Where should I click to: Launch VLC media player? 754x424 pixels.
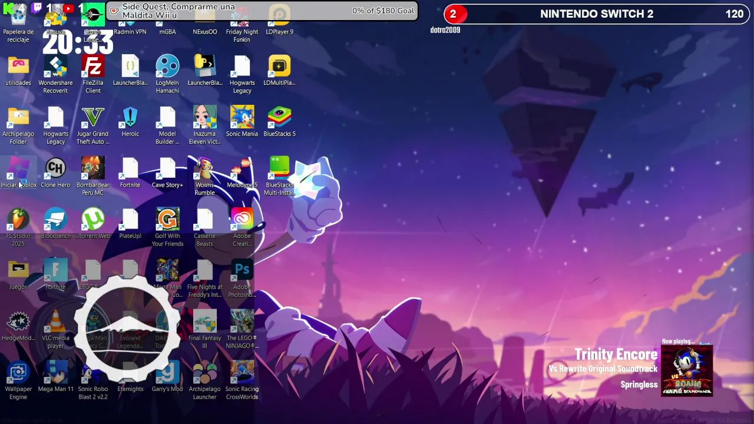click(x=55, y=330)
